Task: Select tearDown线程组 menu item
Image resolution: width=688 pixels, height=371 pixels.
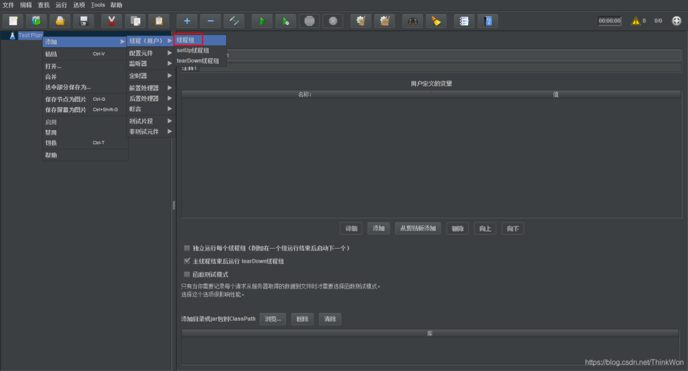Action: tap(200, 61)
